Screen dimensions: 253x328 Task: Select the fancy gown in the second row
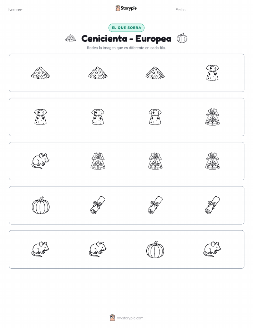tap(212, 117)
